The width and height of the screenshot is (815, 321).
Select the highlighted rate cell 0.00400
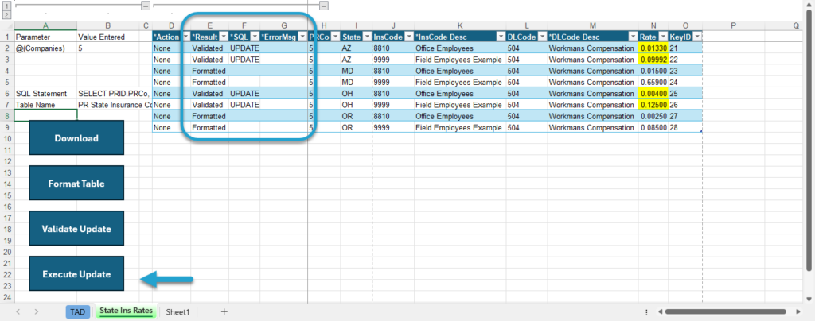[653, 93]
